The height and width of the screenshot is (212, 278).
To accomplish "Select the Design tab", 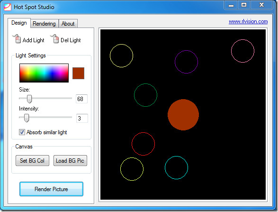I will tap(19, 23).
